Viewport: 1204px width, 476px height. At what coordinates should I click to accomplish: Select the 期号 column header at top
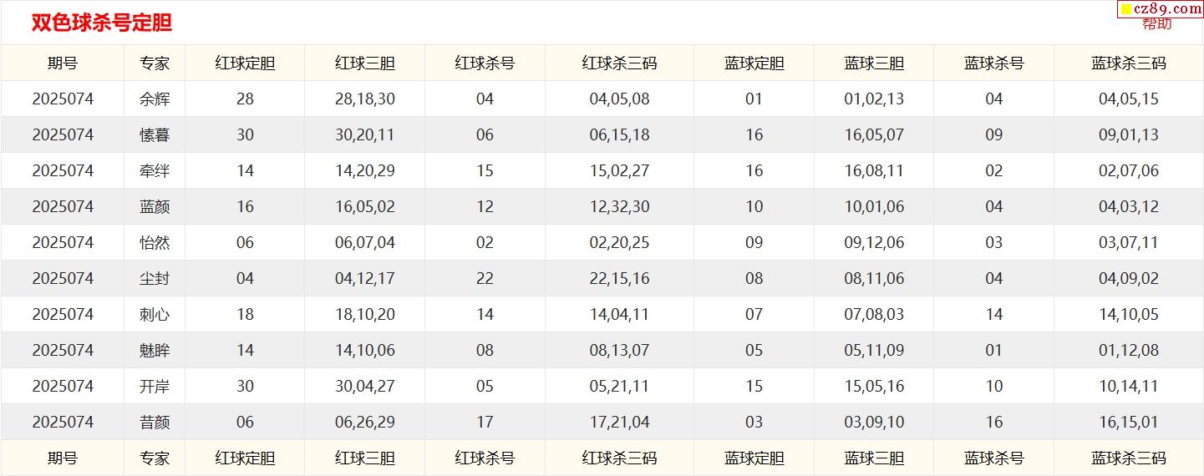tap(63, 63)
